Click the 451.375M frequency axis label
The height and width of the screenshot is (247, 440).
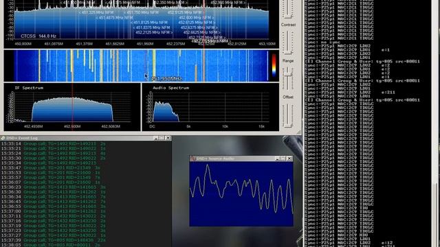84,44
